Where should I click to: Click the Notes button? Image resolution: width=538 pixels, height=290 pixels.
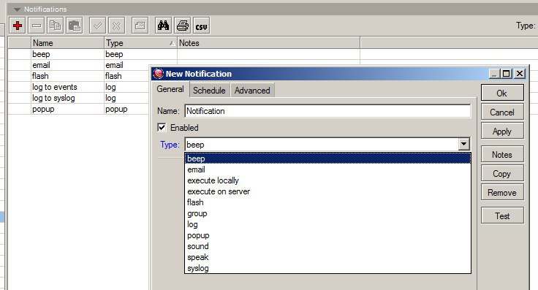[502, 155]
